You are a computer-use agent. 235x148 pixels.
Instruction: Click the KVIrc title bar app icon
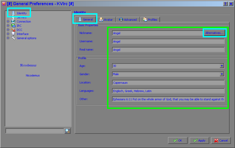pyautogui.click(x=4, y=4)
